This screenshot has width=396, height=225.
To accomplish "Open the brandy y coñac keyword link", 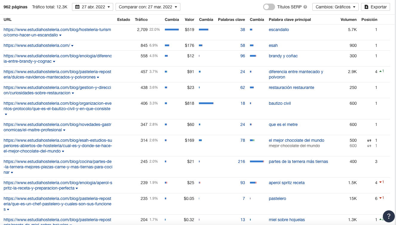I will tap(283, 56).
